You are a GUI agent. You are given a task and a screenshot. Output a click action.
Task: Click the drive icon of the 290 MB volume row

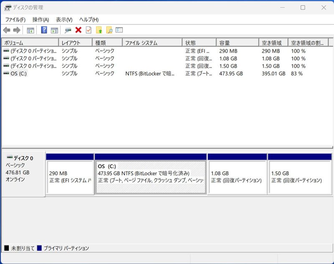click(x=6, y=50)
